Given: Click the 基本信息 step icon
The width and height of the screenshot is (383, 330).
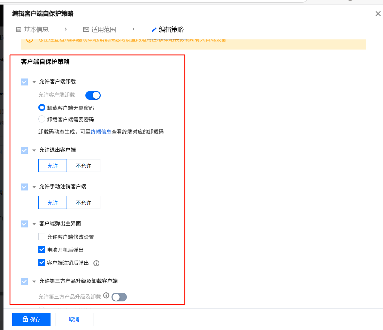Looking at the screenshot, I should tap(18, 29).
